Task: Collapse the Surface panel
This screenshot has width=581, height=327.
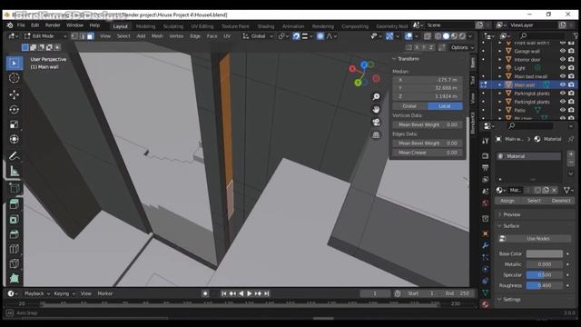Action: (x=499, y=226)
